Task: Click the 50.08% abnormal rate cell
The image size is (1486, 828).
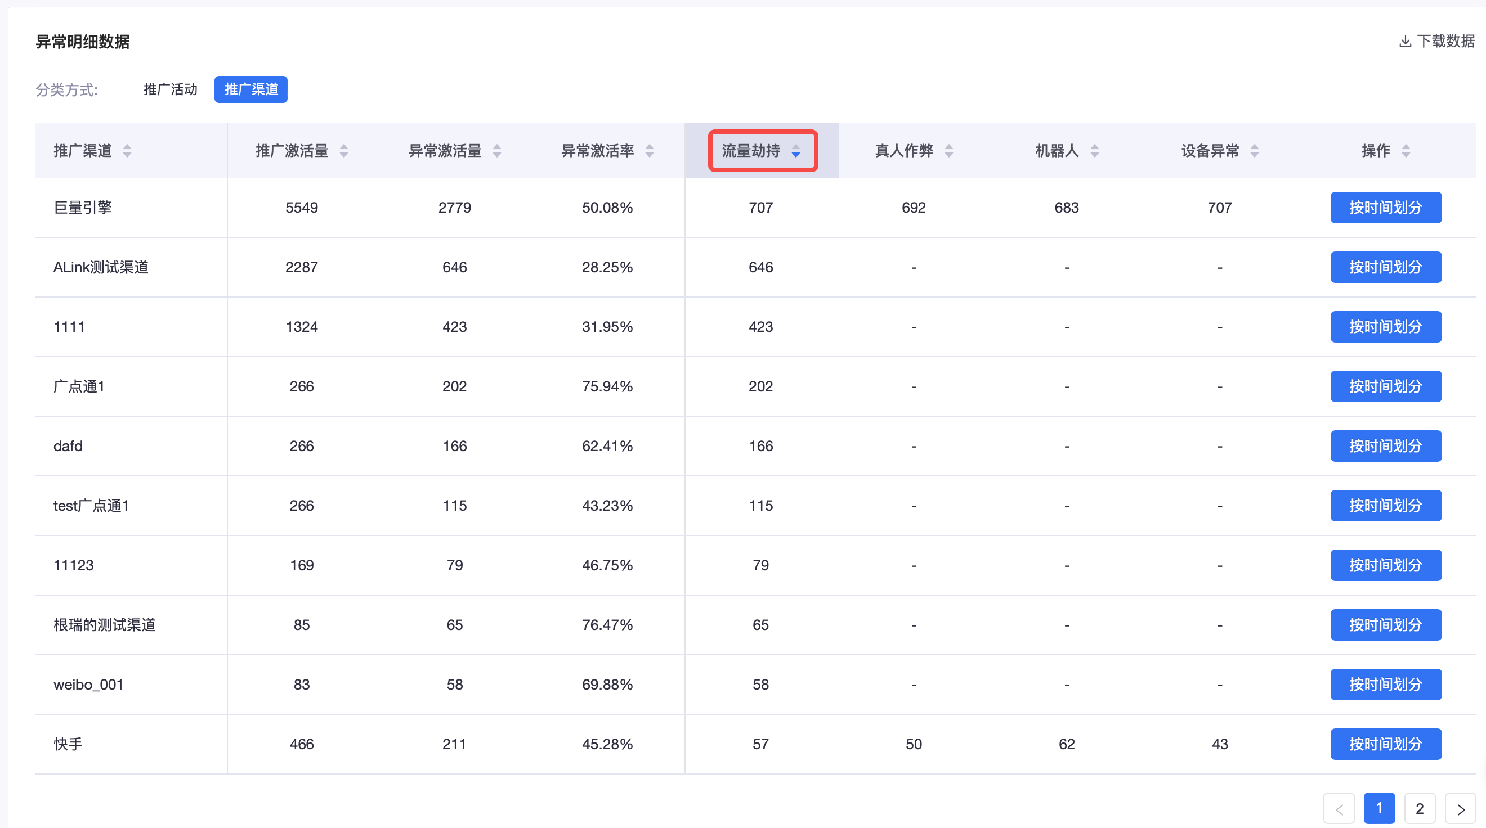Action: click(607, 208)
